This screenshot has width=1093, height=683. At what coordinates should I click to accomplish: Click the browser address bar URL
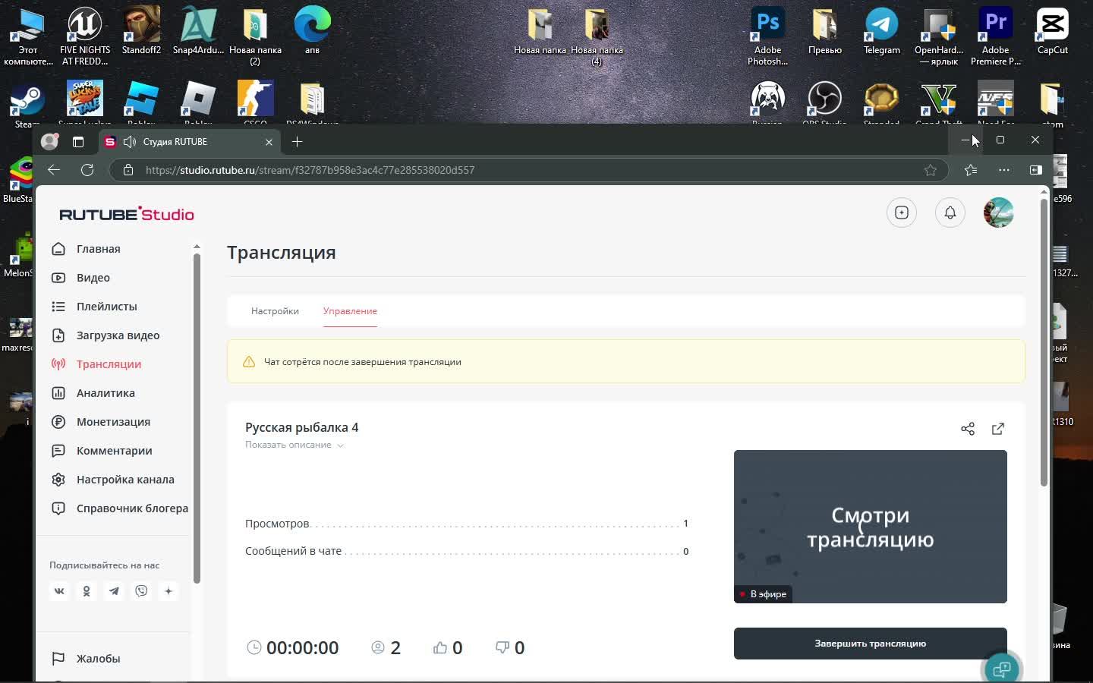(310, 170)
